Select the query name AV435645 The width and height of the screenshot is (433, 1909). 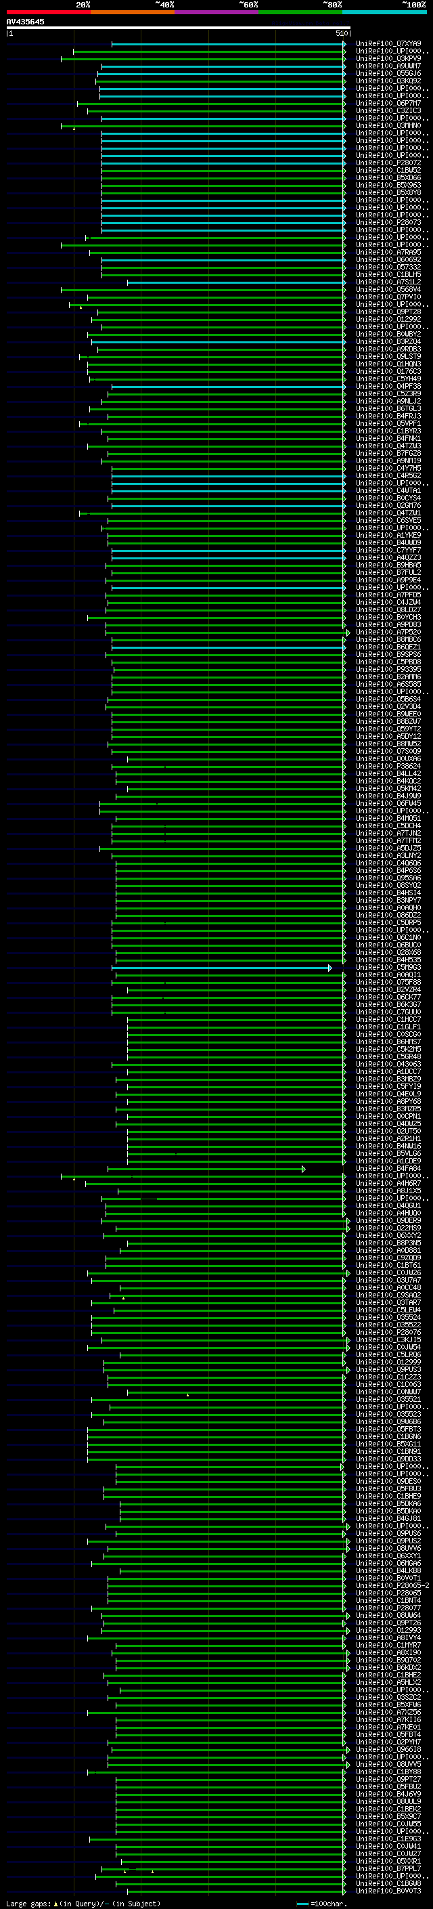(x=25, y=22)
